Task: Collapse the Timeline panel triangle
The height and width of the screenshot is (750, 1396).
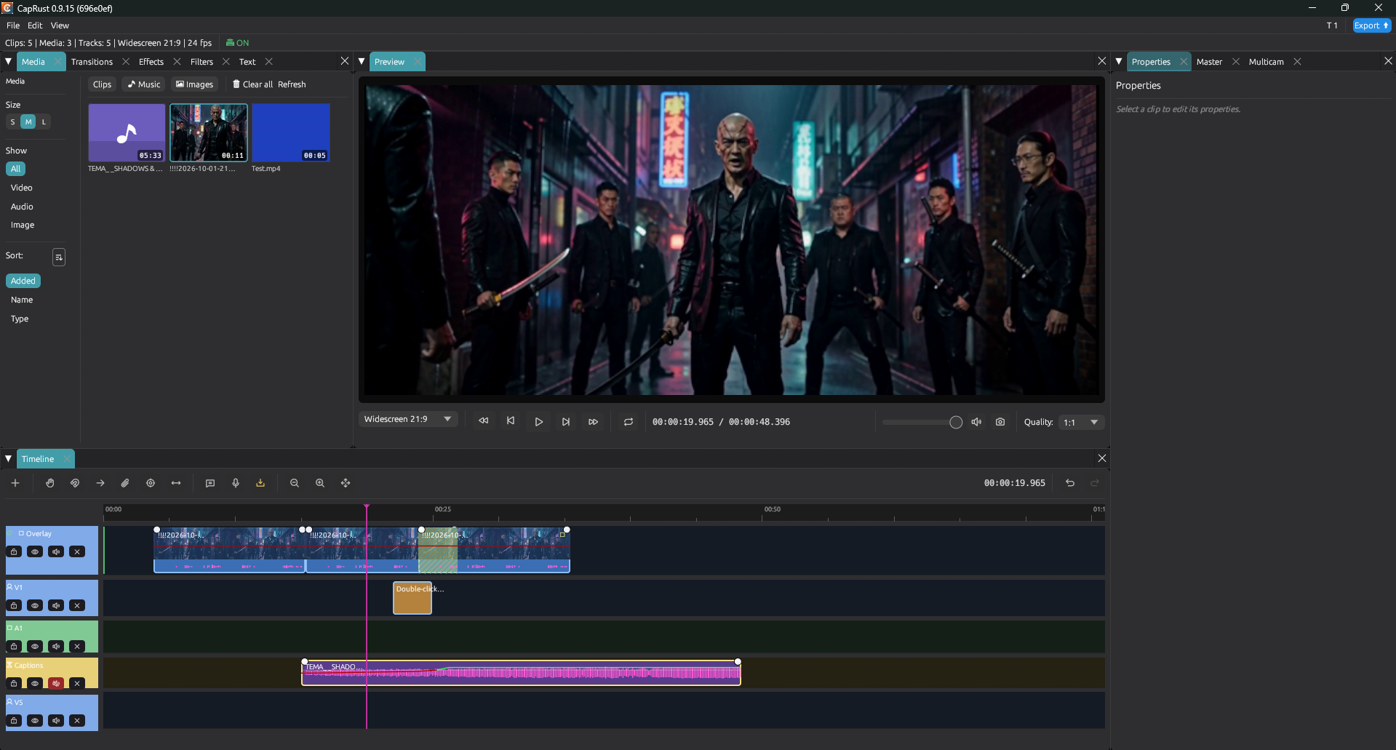Action: 8,459
